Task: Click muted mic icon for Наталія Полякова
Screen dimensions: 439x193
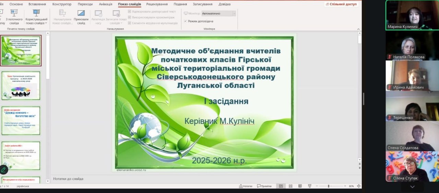Action: click(390, 57)
